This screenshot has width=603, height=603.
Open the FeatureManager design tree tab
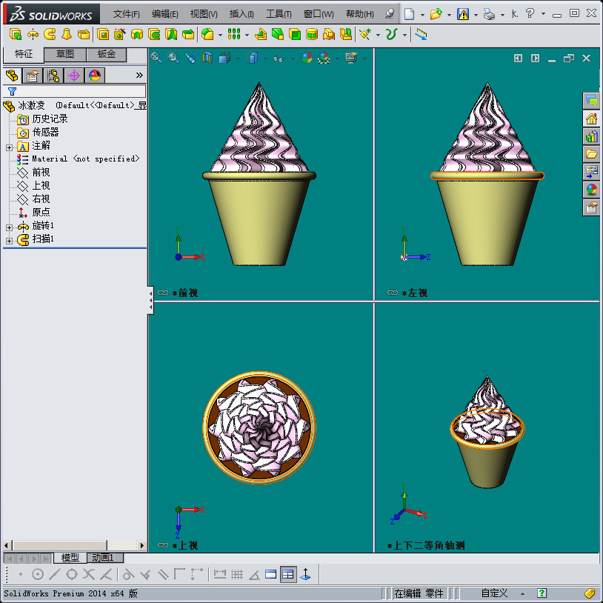12,76
